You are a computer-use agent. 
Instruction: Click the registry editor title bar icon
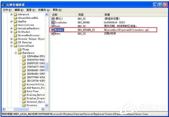coord(4,5)
